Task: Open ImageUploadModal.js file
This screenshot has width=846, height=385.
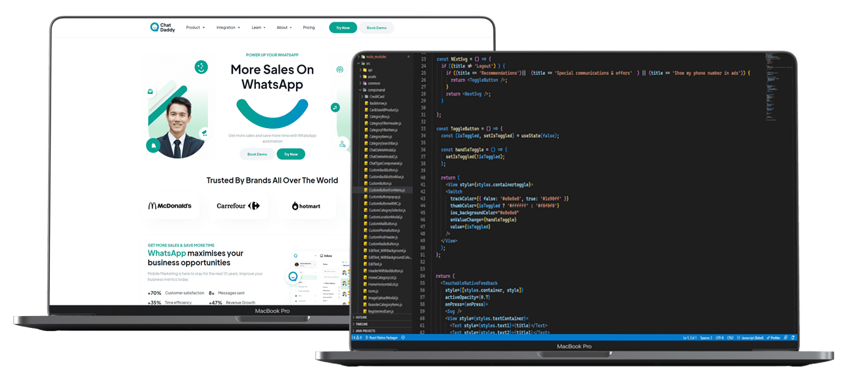Action: coord(382,298)
